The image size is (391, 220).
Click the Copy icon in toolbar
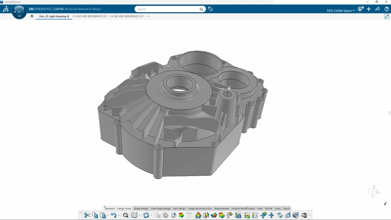95,215
